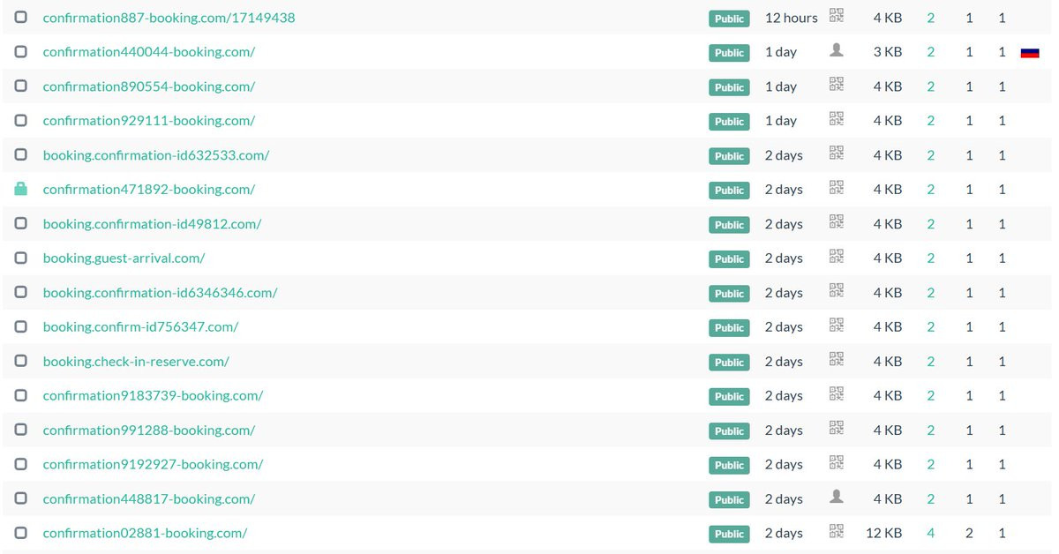
Task: Click QR icon in confirmation991288-booking.com row
Action: pos(837,429)
